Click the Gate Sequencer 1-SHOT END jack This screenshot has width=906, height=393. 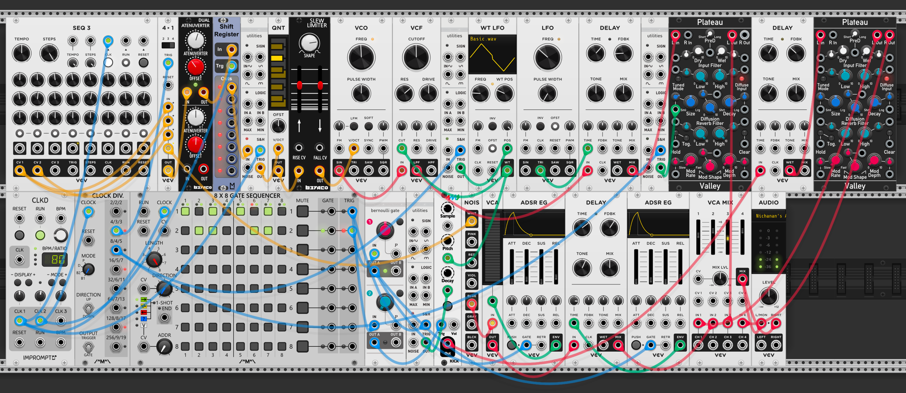click(x=164, y=318)
